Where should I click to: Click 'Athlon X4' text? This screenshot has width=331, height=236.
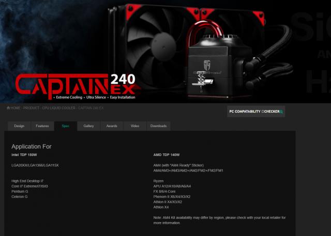161,208
